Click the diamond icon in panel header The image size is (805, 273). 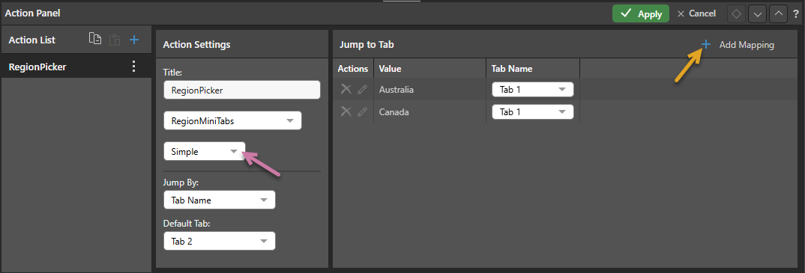736,13
